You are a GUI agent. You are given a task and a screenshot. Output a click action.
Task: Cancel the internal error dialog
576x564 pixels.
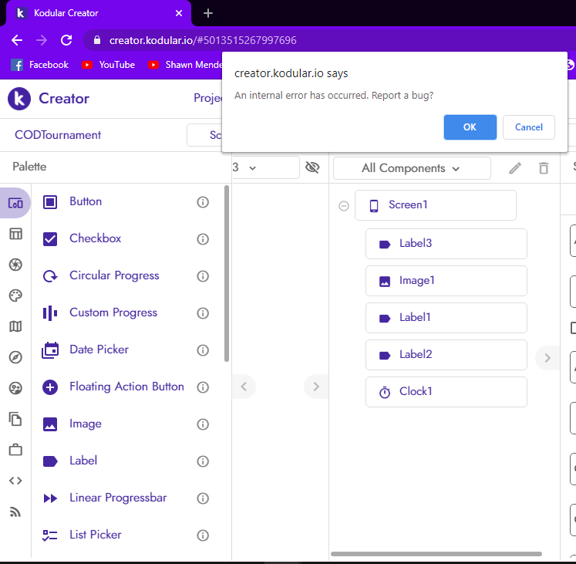pos(528,127)
